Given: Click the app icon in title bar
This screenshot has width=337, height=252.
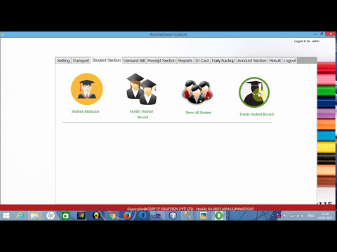Looking at the screenshot, I should pos(2,34).
